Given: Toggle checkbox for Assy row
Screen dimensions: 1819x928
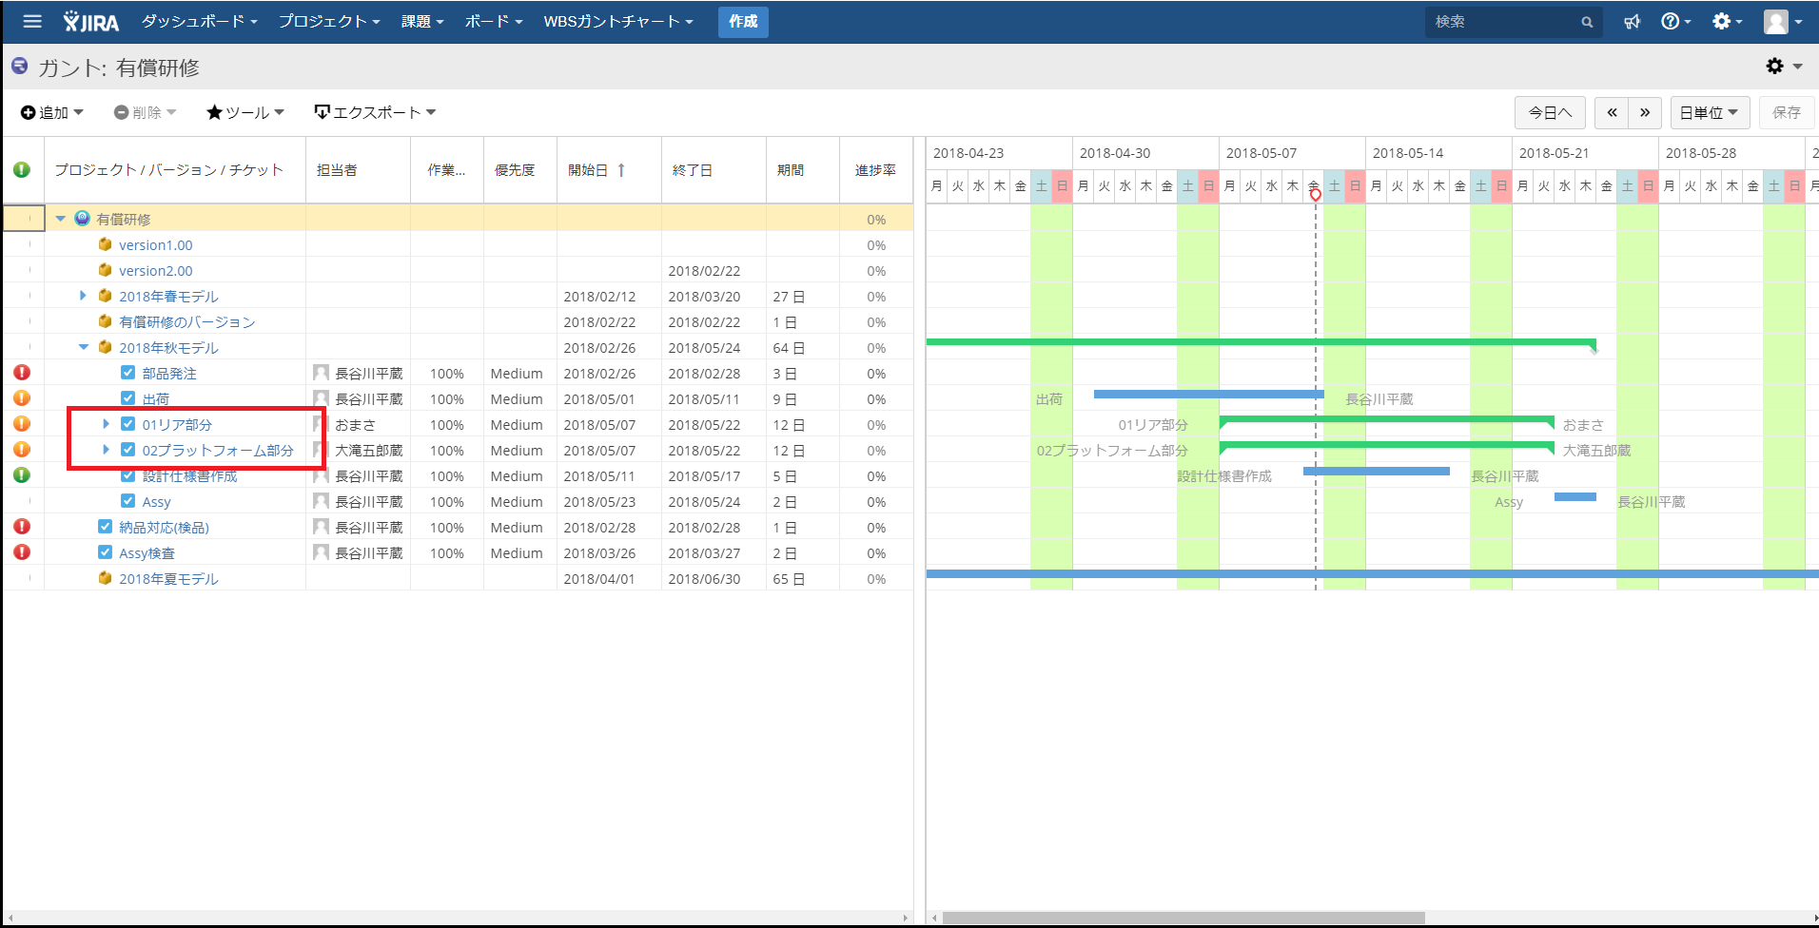Looking at the screenshot, I should click(128, 501).
